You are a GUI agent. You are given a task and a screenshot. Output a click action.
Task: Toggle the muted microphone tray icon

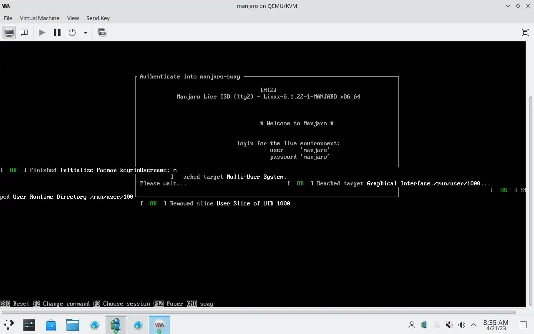coord(449,324)
